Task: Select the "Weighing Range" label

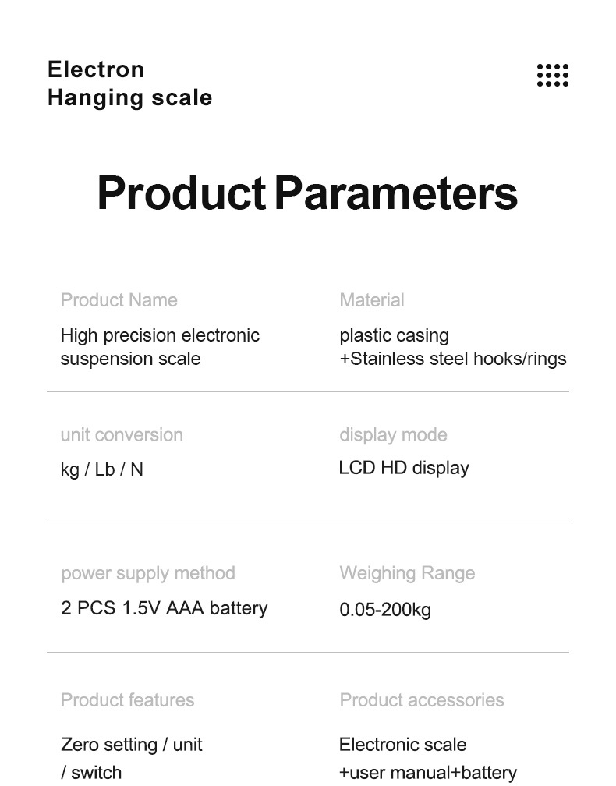Action: click(x=407, y=573)
